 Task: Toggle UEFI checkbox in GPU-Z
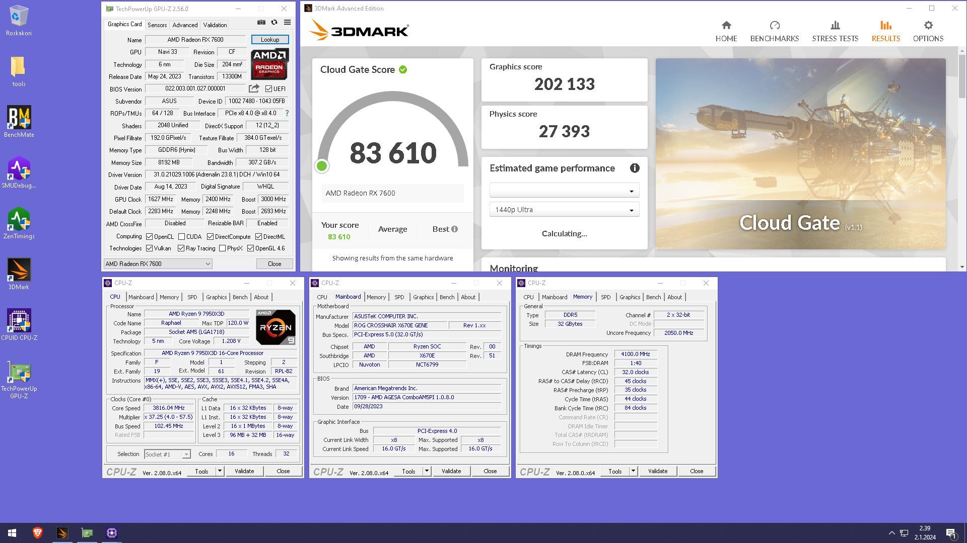pyautogui.click(x=269, y=89)
